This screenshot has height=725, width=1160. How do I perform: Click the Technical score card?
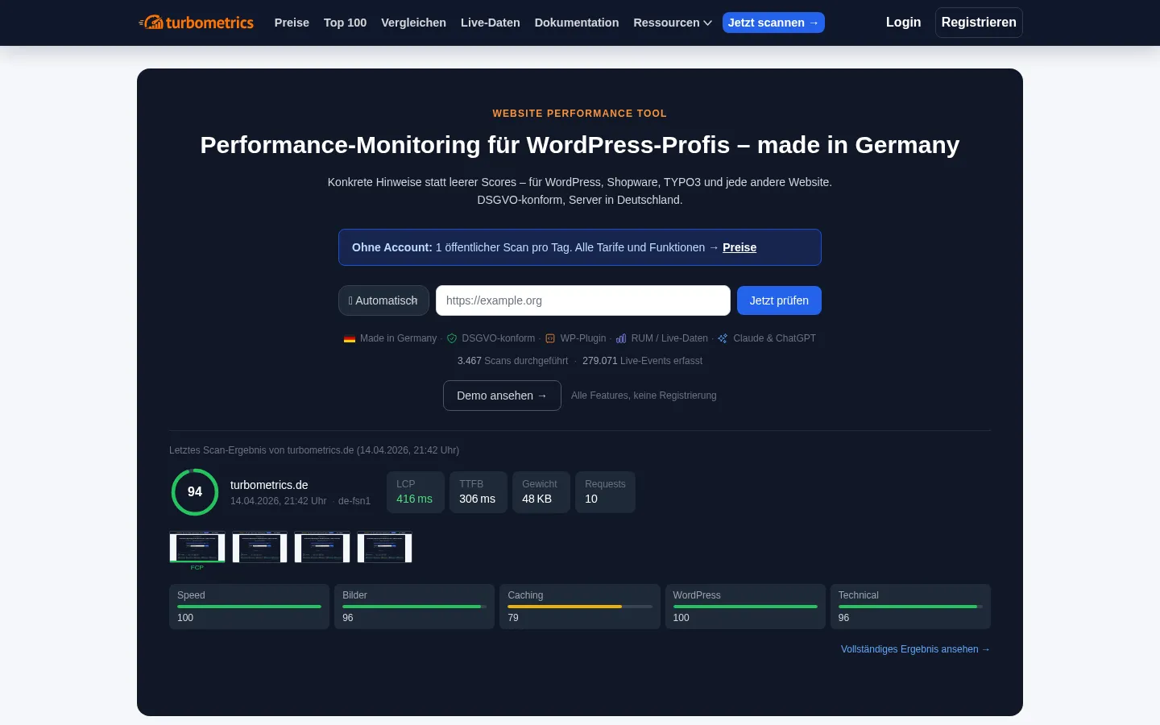point(910,607)
